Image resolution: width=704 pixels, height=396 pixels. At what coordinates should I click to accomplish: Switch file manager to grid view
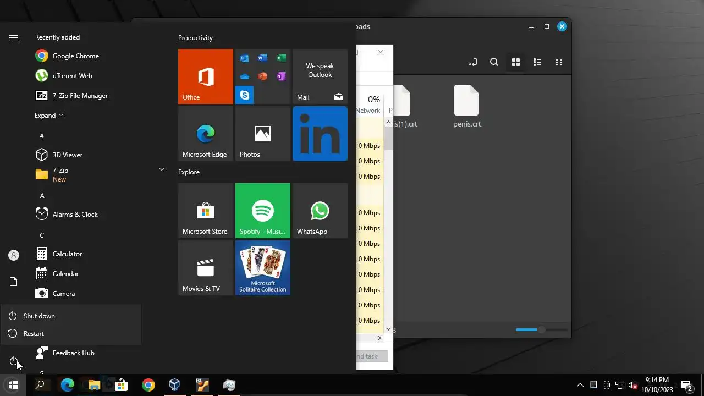click(515, 62)
